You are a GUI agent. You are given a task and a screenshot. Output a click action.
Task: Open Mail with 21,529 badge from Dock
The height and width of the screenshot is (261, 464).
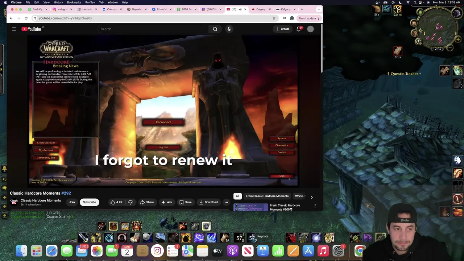[x=82, y=251]
